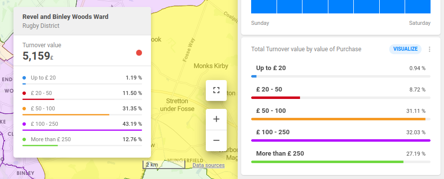Toggle fullscreen map view
Image resolution: width=444 pixels, height=179 pixels.
(x=216, y=90)
